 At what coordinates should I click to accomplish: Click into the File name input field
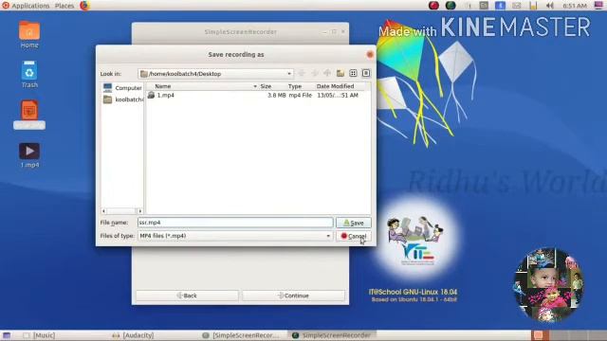pyautogui.click(x=235, y=223)
